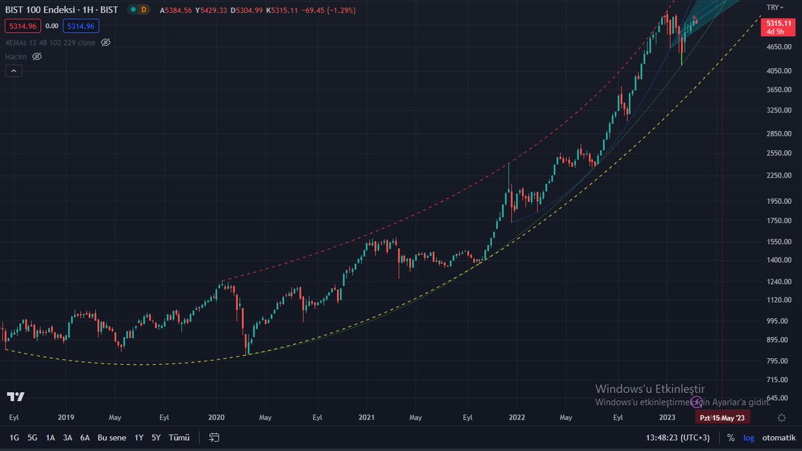Select the 3A time range
The width and height of the screenshot is (802, 451).
click(68, 438)
